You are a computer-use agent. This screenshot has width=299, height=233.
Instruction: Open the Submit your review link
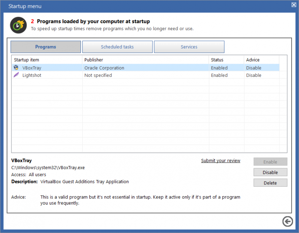coord(220,160)
